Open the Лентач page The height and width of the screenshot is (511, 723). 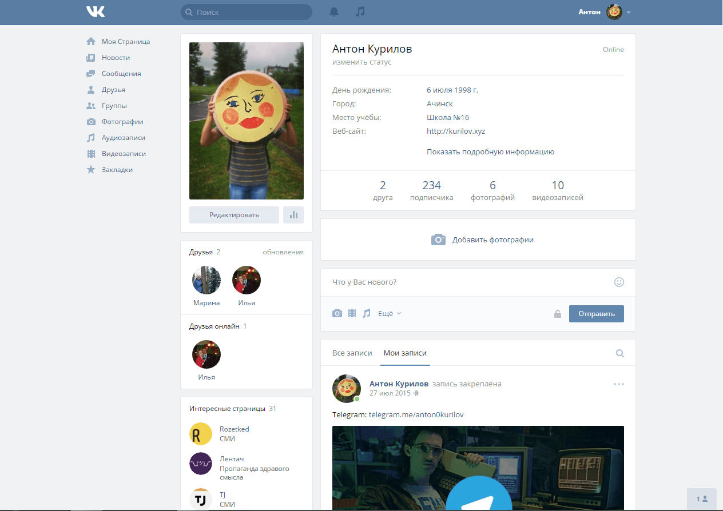pos(231,458)
